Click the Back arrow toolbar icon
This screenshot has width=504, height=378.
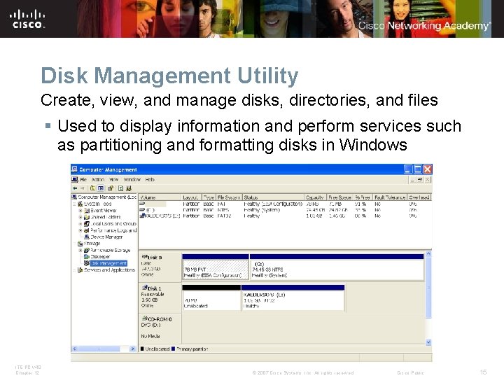(75, 188)
